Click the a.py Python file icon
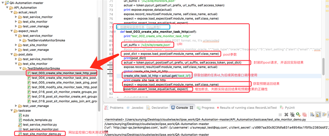This screenshot has height=136, width=329. pyautogui.click(x=20, y=115)
